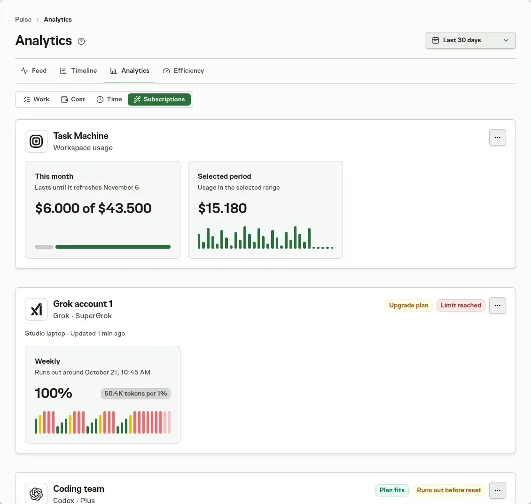Switch to the Timeline tab
This screenshot has width=531, height=504.
78,71
